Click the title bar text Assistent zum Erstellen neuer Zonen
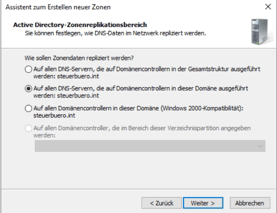The image size is (277, 213). pyautogui.click(x=58, y=7)
